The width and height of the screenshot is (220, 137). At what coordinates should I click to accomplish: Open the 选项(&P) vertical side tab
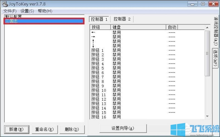215,58
